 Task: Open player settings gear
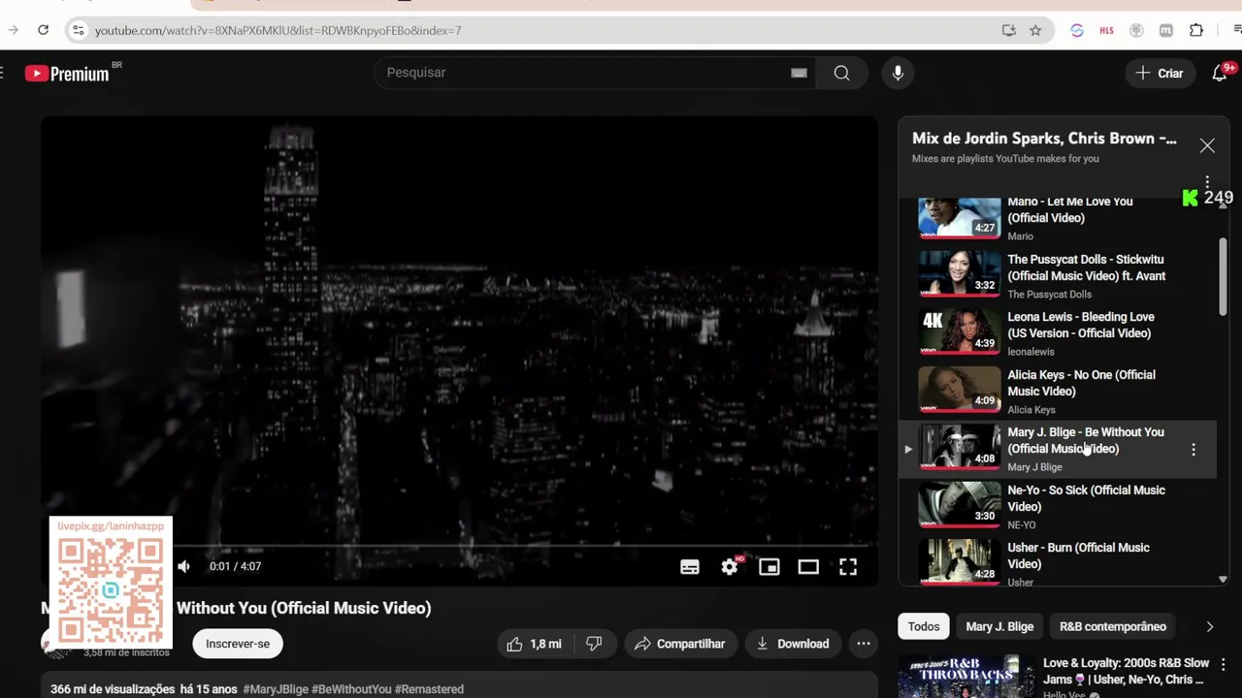[x=730, y=567]
